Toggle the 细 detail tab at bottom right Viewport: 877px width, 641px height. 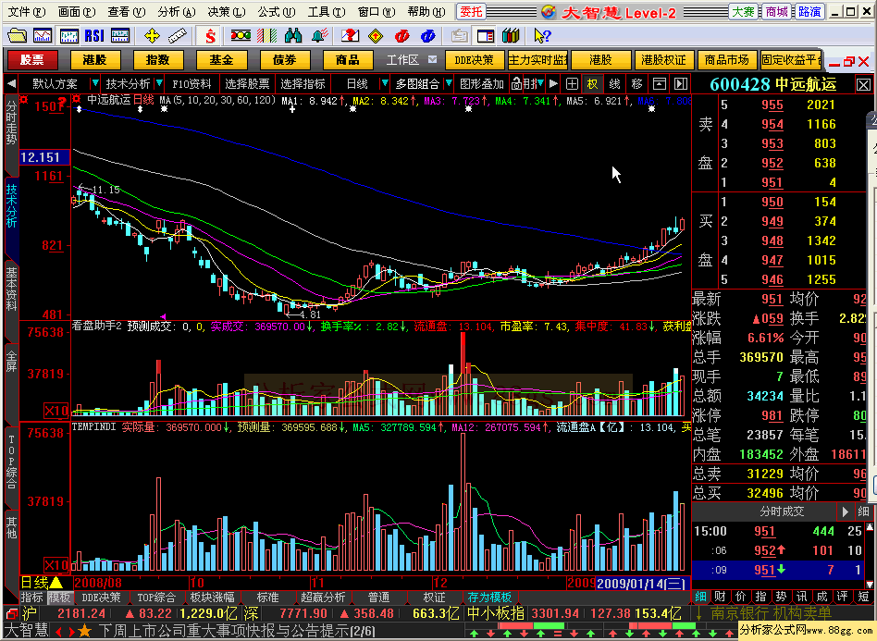(x=700, y=597)
